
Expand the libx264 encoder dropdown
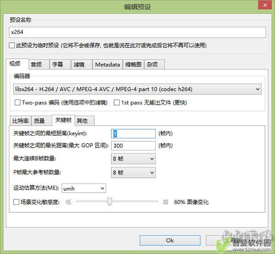pos(137,89)
